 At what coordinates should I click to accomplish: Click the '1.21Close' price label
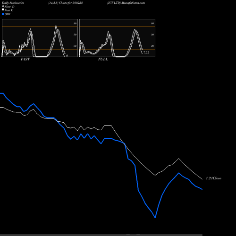click(x=214, y=178)
